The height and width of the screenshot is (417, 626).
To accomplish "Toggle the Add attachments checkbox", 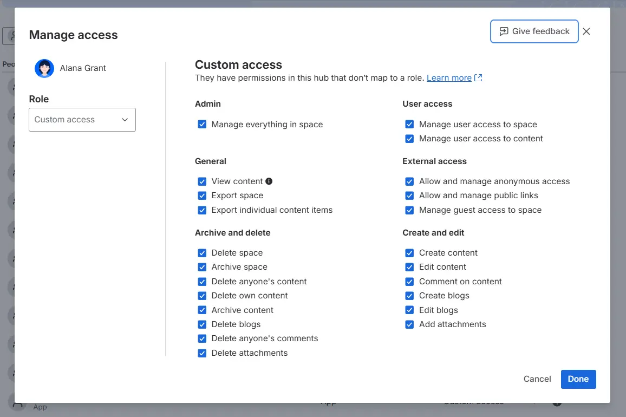I will coord(409,324).
